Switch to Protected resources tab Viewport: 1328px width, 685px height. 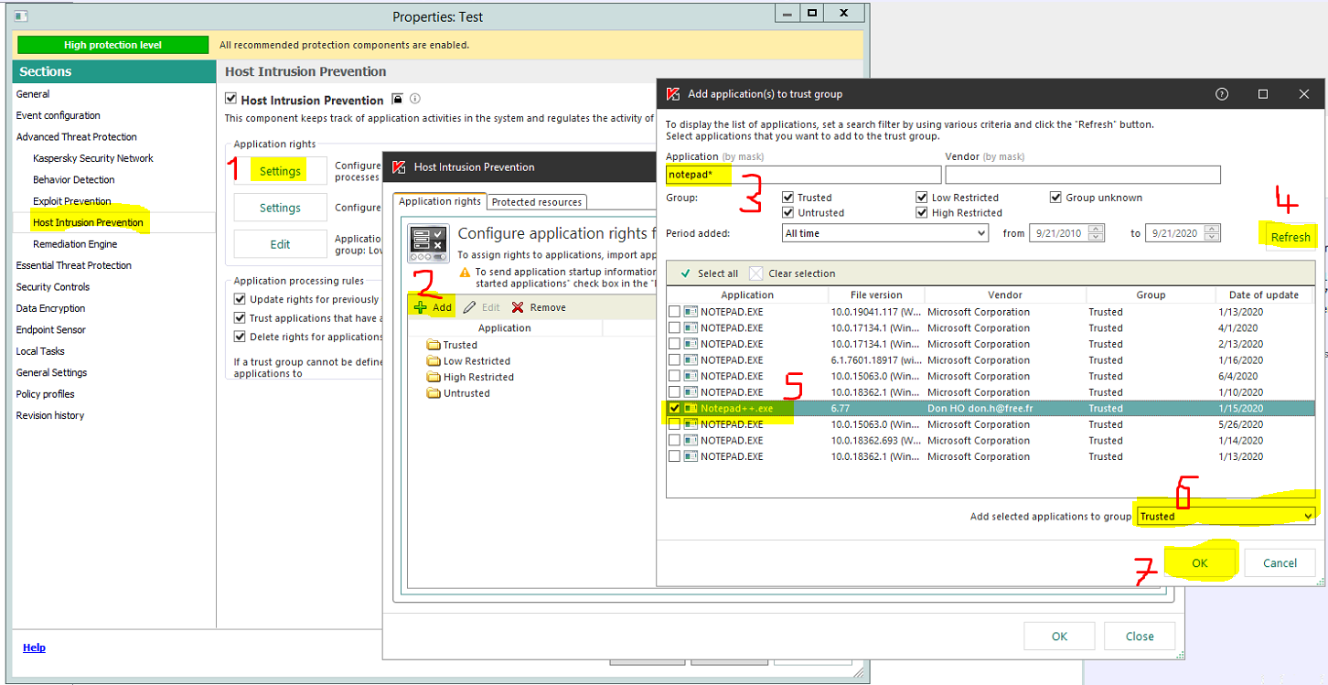(536, 202)
